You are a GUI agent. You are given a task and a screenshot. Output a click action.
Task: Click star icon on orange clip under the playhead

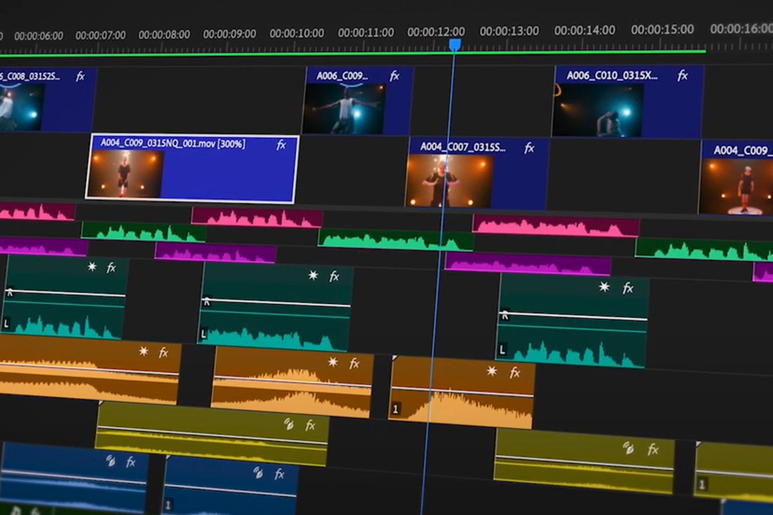tap(492, 371)
